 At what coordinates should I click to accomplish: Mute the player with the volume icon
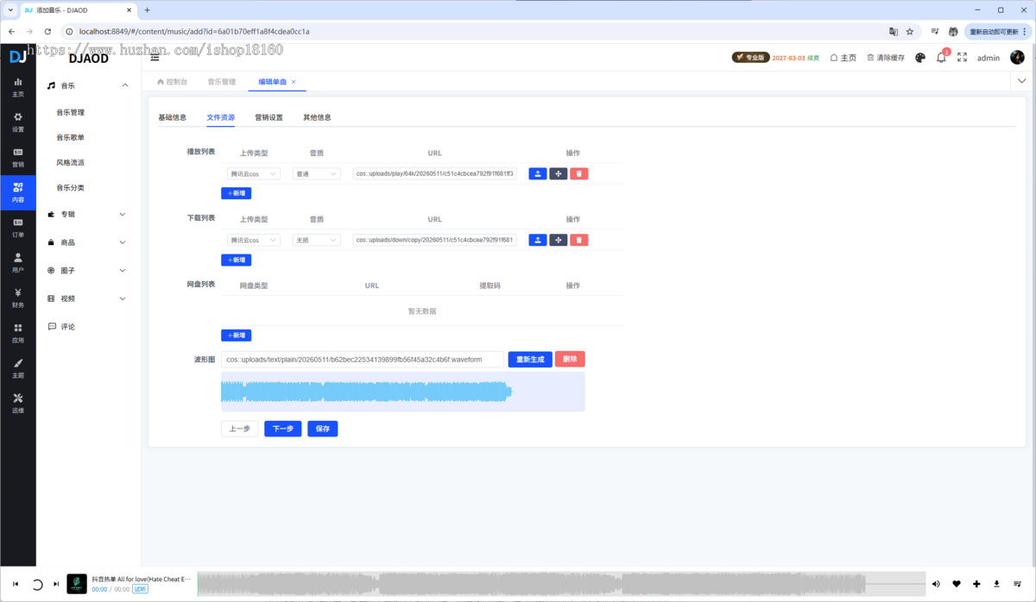[936, 584]
